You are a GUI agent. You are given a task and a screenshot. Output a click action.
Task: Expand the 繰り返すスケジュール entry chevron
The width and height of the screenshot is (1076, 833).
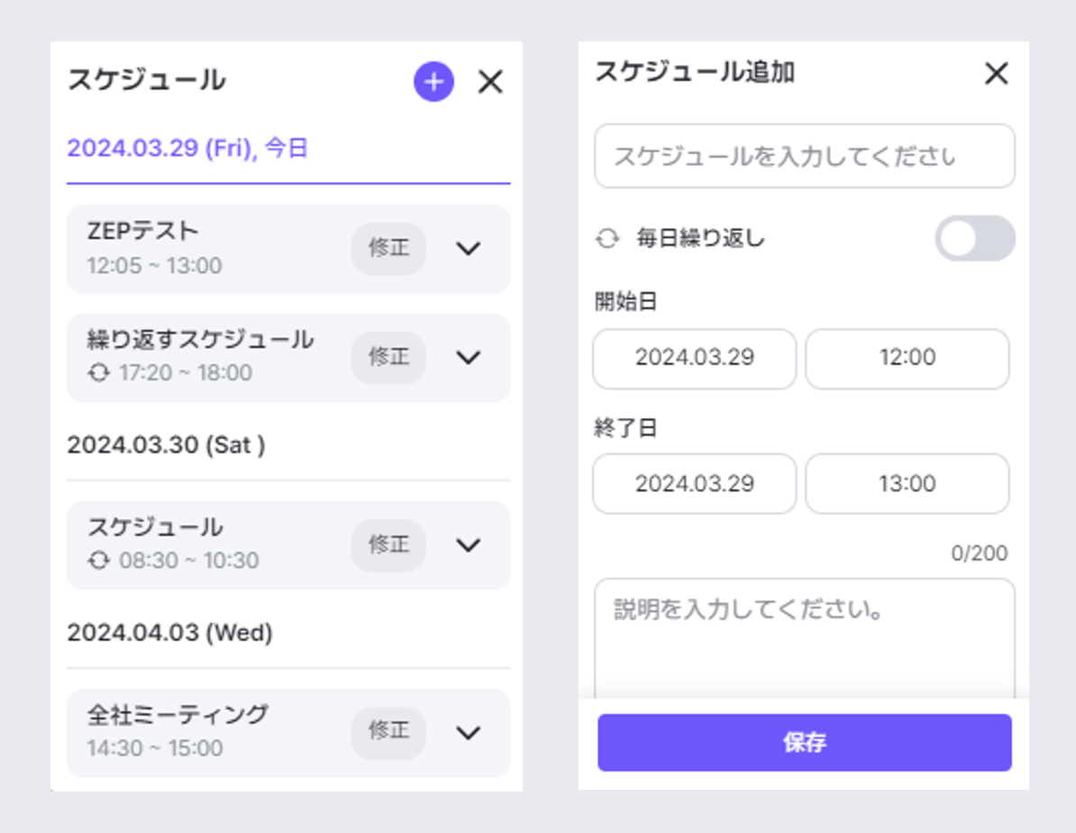click(468, 358)
